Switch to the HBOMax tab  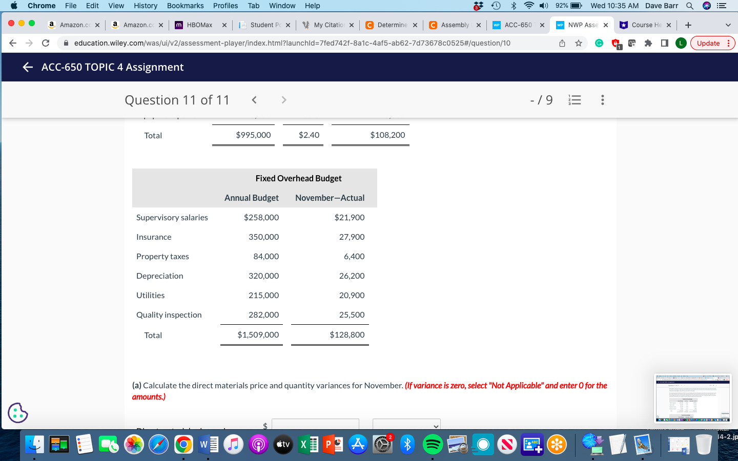200,25
